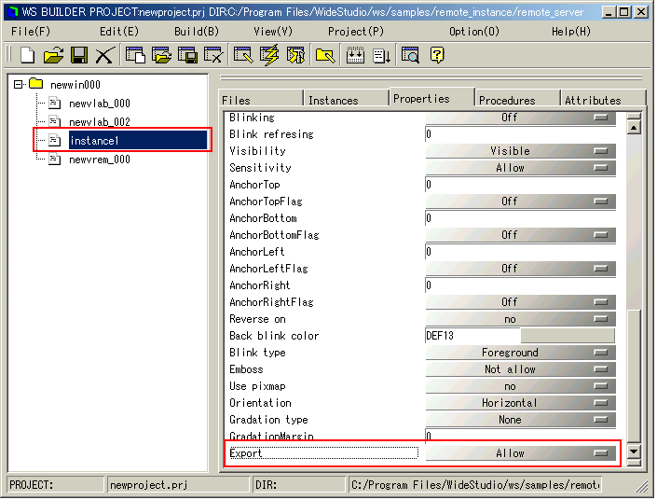Click the document icon beside newvrem_000

[x=54, y=159]
